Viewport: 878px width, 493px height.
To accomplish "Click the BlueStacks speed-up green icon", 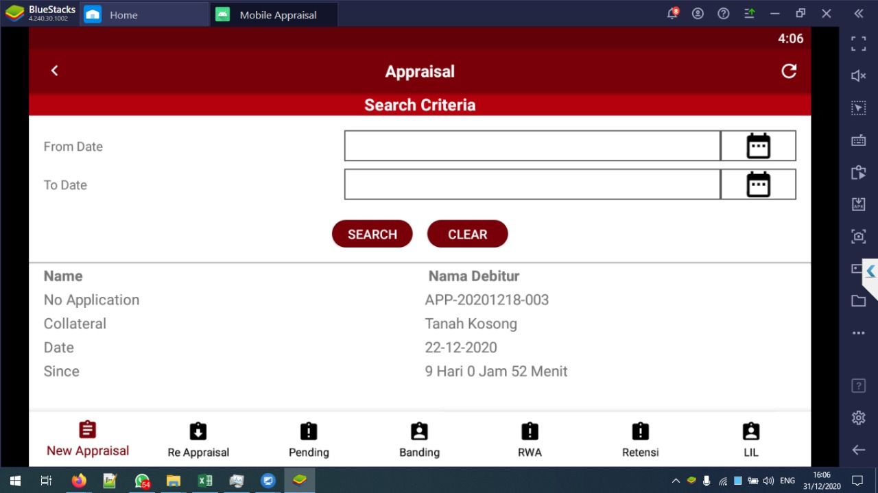I will click(750, 14).
